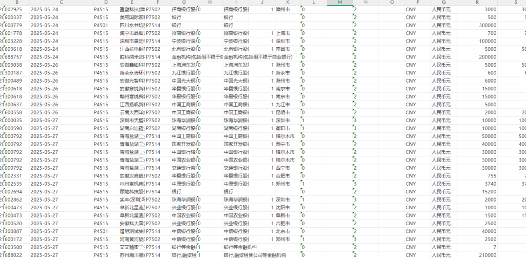Click the cell with amount 100000
Image resolution: width=526 pixels, height=259 pixels.
point(477,41)
